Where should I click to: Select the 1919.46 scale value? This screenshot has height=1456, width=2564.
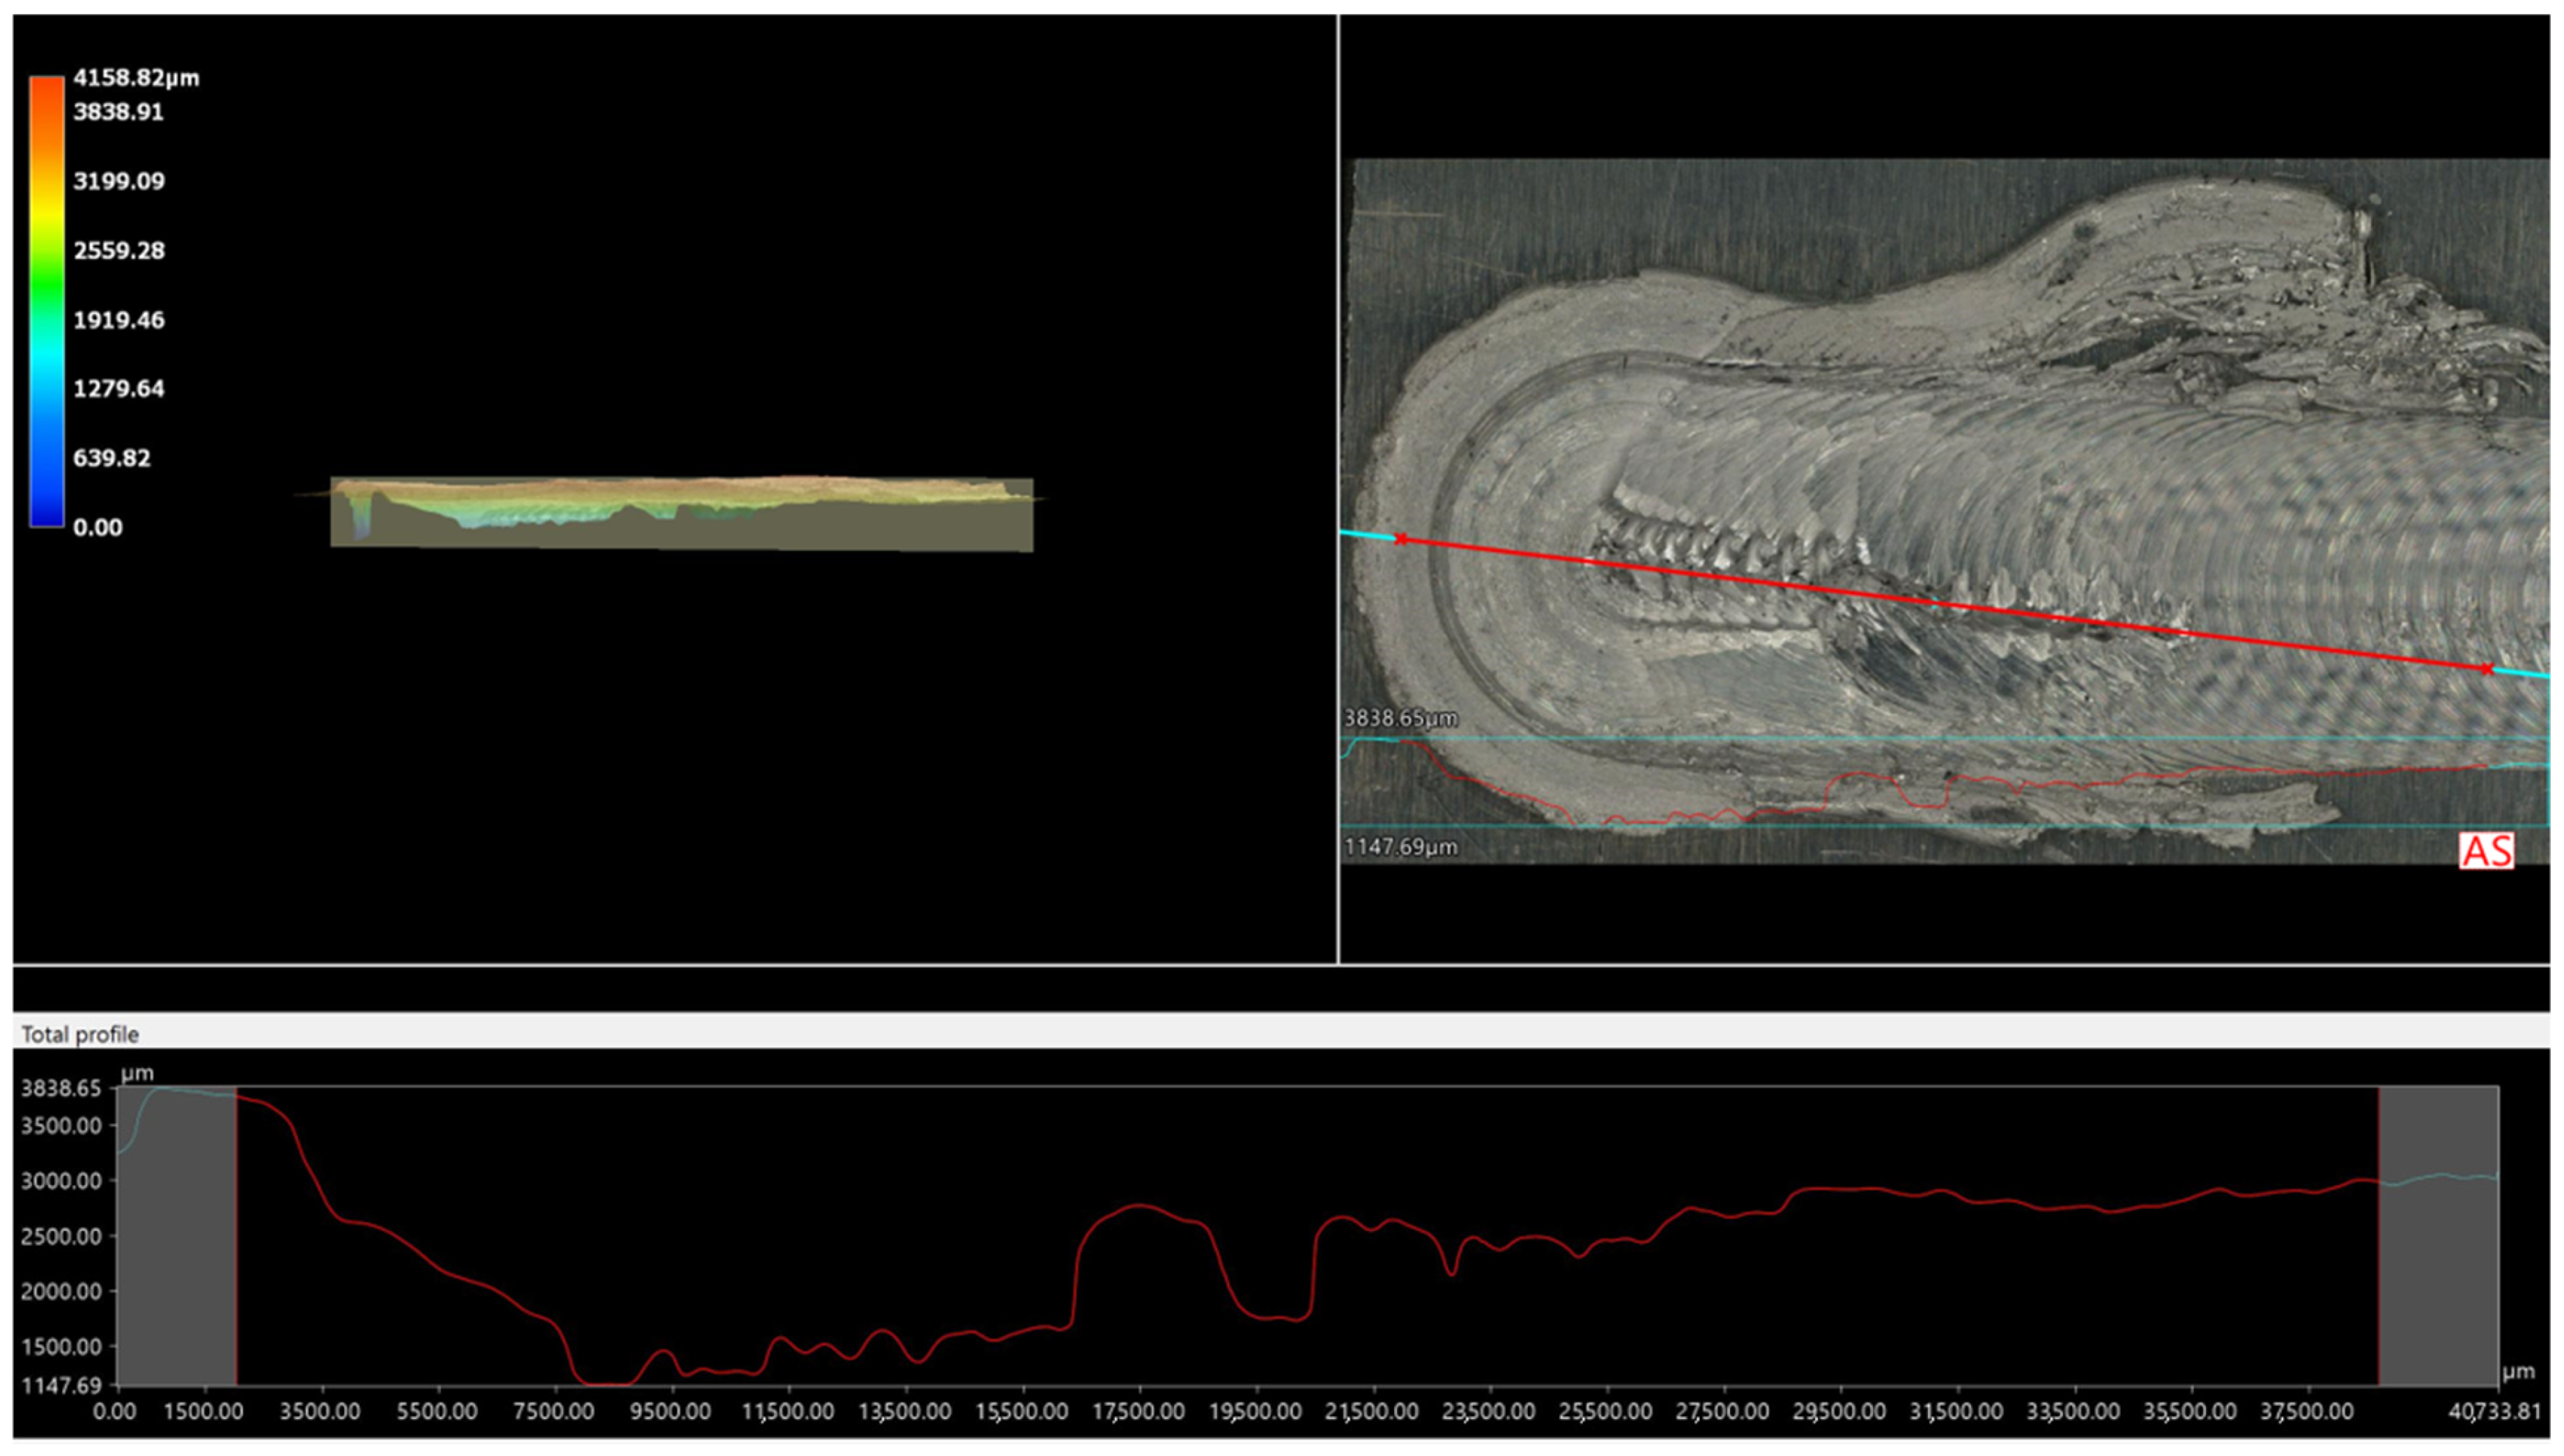pyautogui.click(x=119, y=320)
